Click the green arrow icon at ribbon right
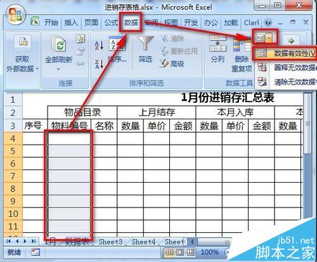The image size is (317, 262). (x=292, y=41)
